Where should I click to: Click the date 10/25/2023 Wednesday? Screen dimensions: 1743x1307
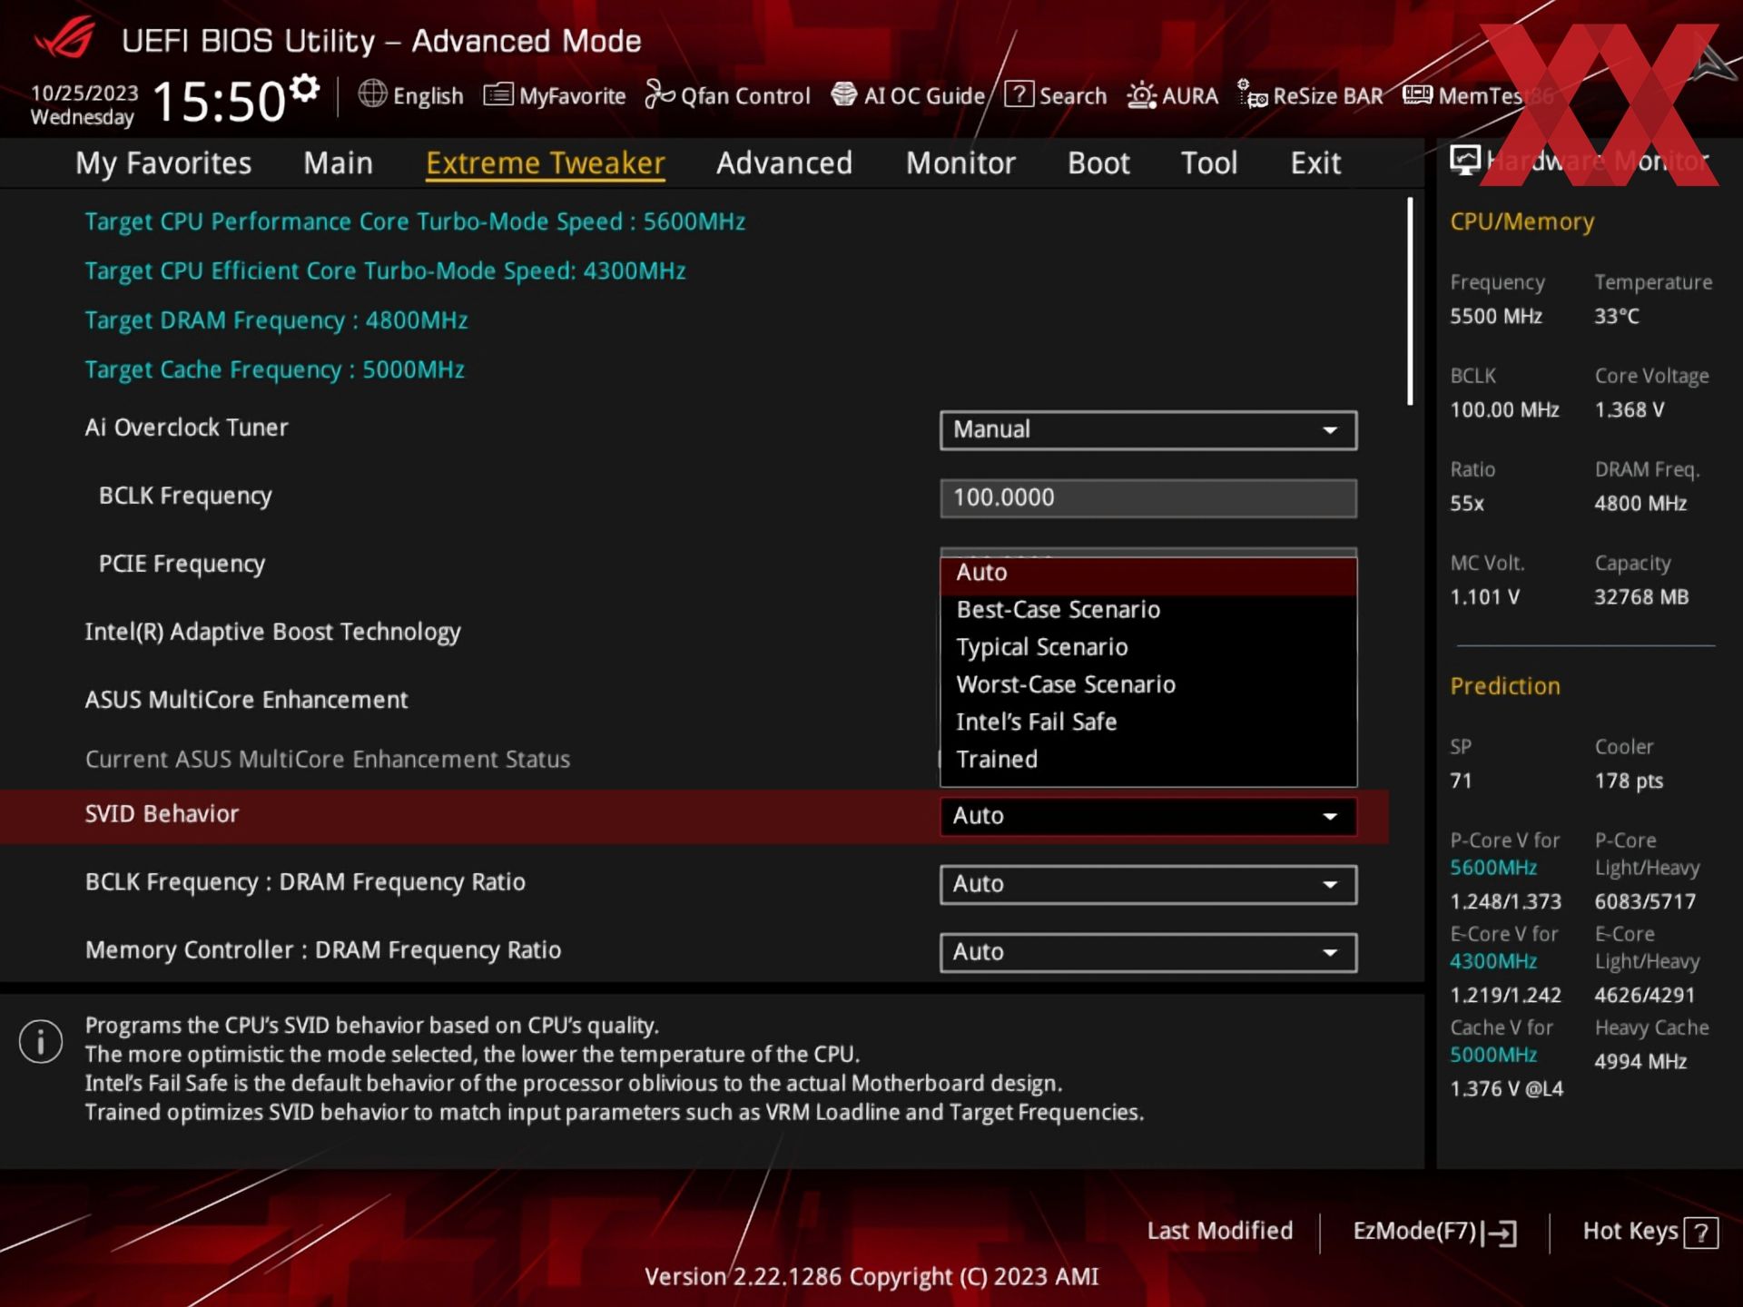tap(84, 105)
